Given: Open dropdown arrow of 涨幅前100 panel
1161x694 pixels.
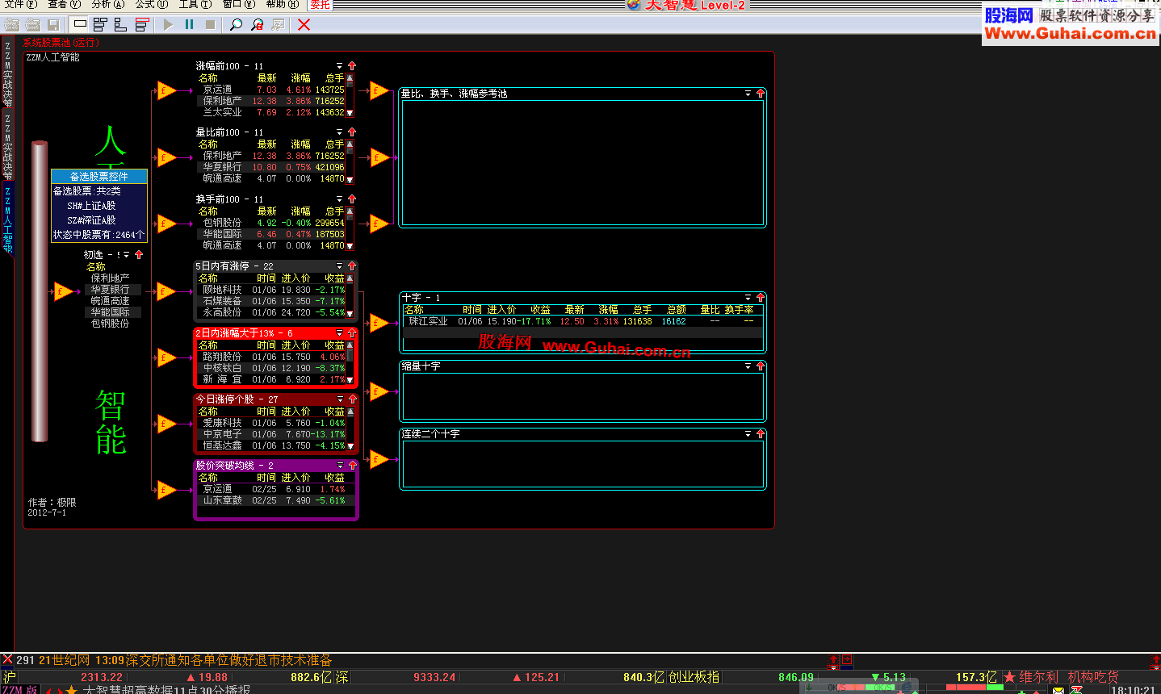Looking at the screenshot, I should (339, 66).
